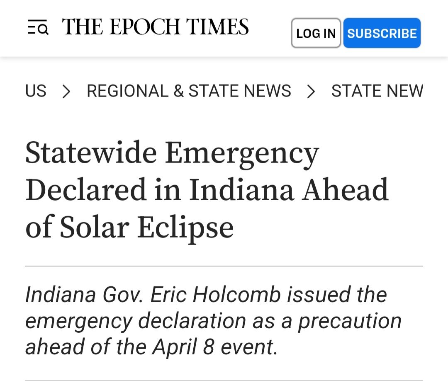Open Regional & State News breadcrumb
The image size is (448, 390).
[x=189, y=91]
